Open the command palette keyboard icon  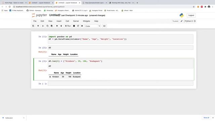coord(104,26)
